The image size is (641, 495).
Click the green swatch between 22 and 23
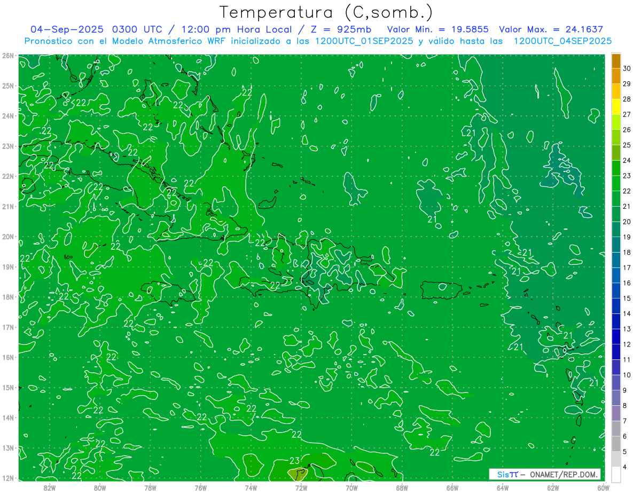click(x=616, y=184)
